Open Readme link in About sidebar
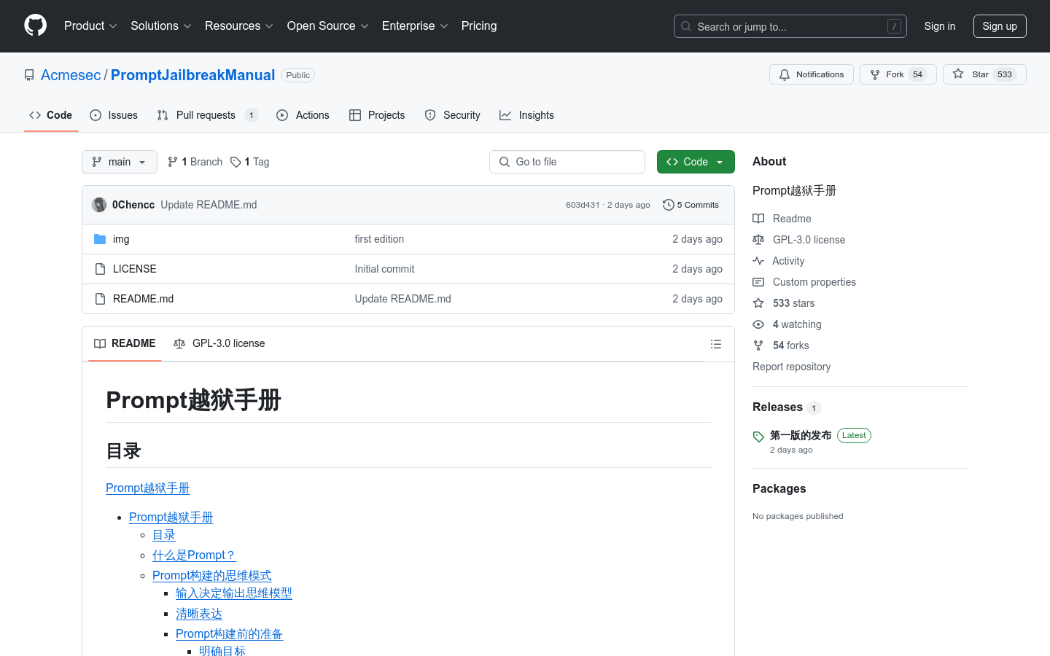The width and height of the screenshot is (1050, 656). point(782,219)
